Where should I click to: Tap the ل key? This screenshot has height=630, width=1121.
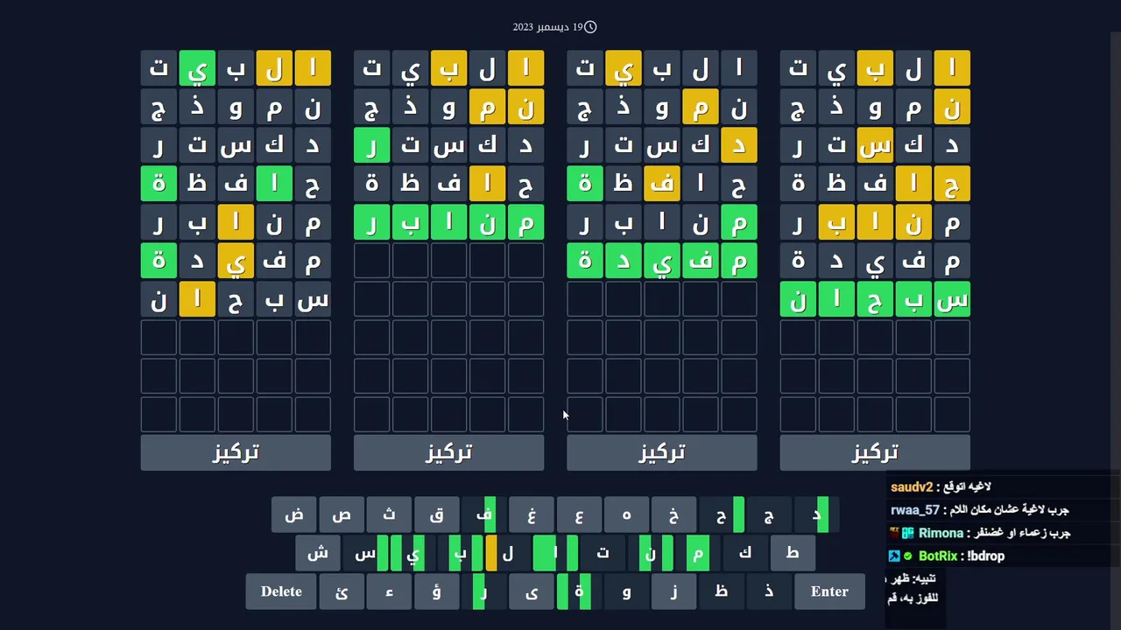[508, 553]
